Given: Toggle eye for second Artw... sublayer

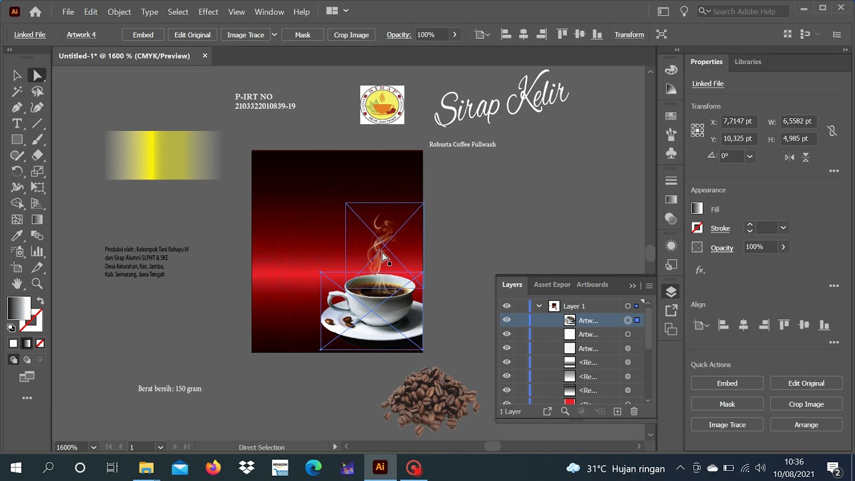Looking at the screenshot, I should 506,334.
